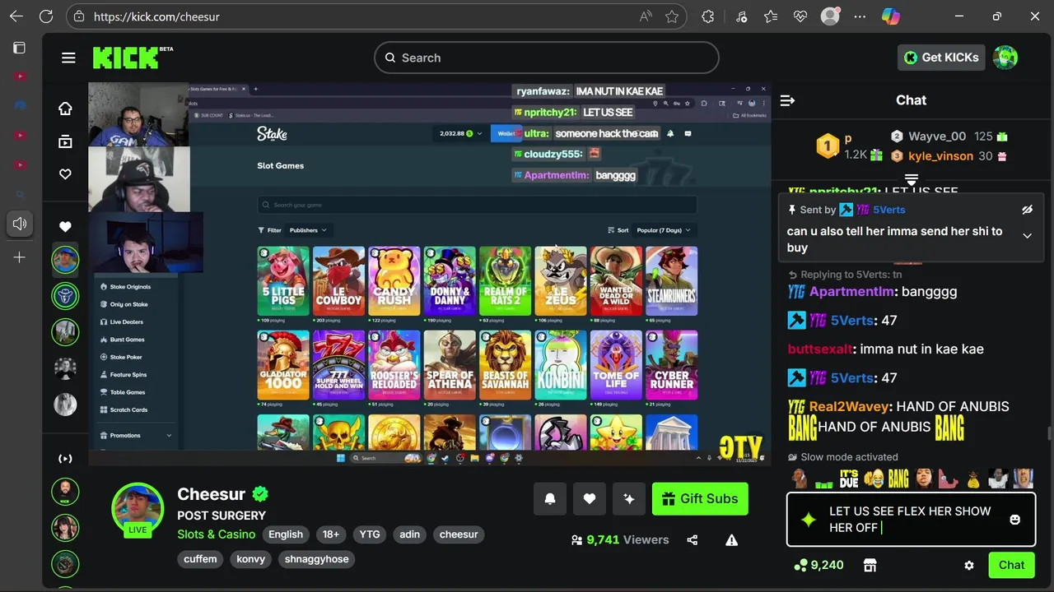Click the BANG quick emote
The width and height of the screenshot is (1054, 592).
898,479
